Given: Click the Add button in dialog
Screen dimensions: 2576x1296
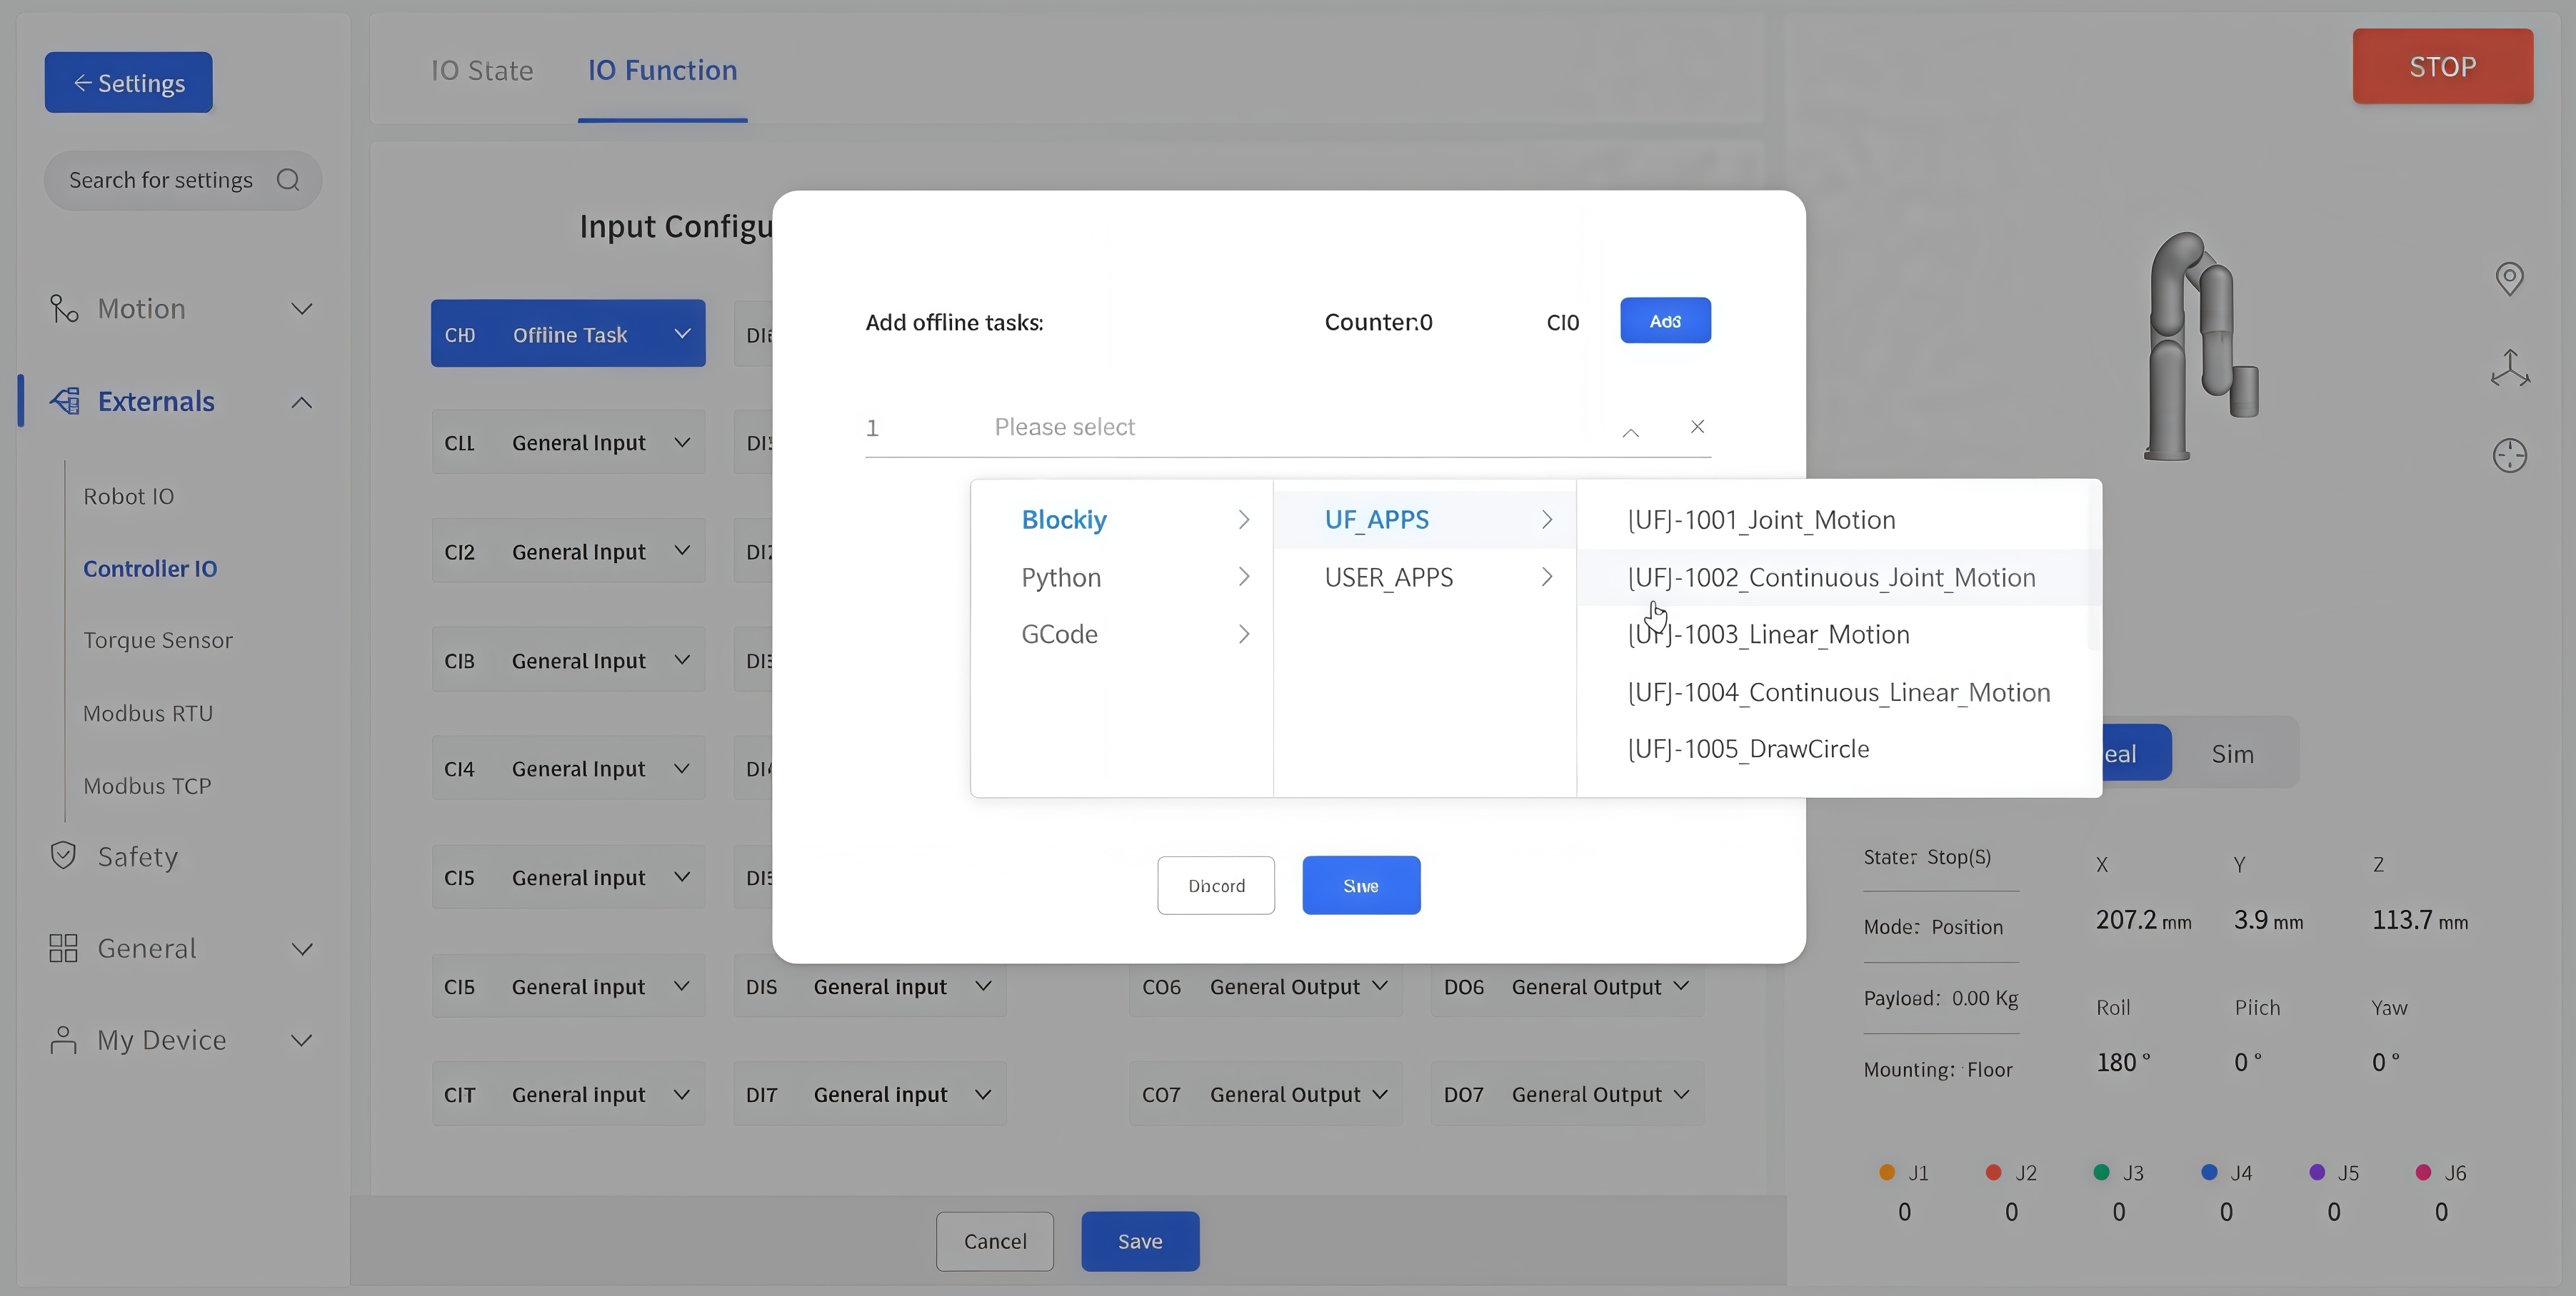Looking at the screenshot, I should pos(1665,320).
